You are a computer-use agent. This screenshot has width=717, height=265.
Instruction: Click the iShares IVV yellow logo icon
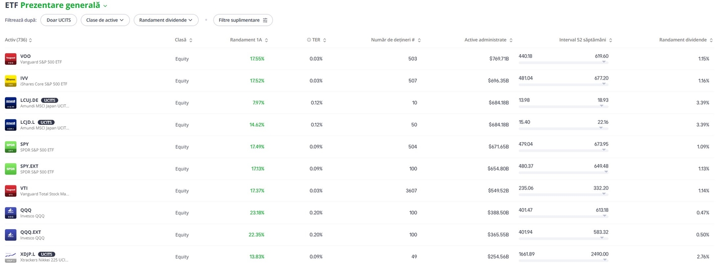pyautogui.click(x=10, y=81)
